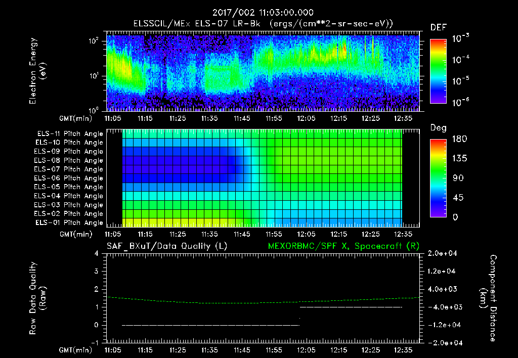Click the GMT(min) label under the spectrogram
Image resolution: width=518 pixels, height=358 pixels.
click(76, 118)
